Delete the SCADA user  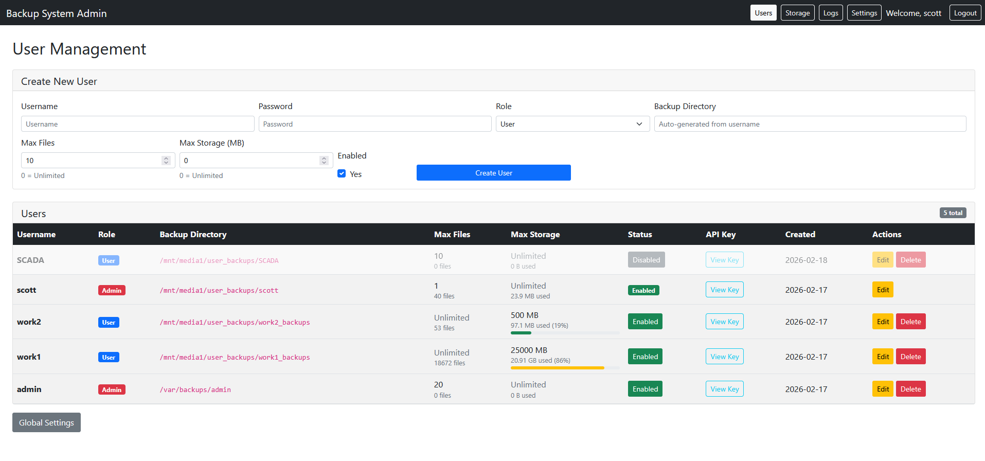911,260
